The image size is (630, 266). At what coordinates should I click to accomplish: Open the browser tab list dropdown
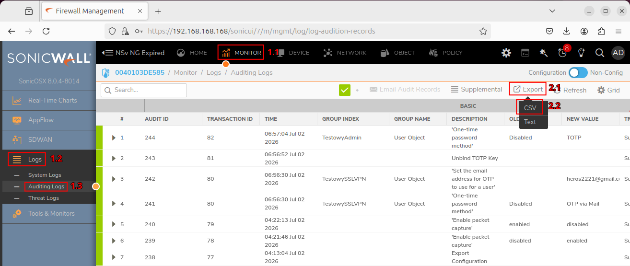tap(552, 11)
